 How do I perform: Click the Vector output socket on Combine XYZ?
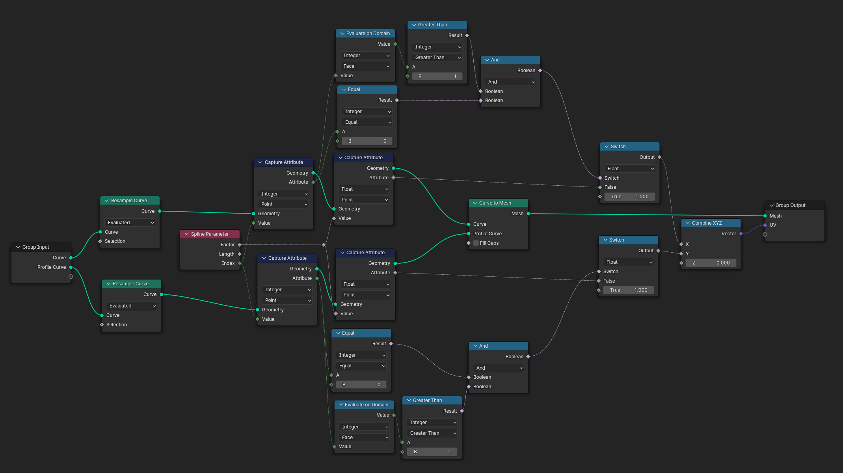point(741,234)
